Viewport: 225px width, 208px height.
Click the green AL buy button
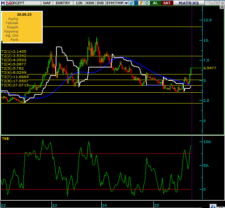155,3
